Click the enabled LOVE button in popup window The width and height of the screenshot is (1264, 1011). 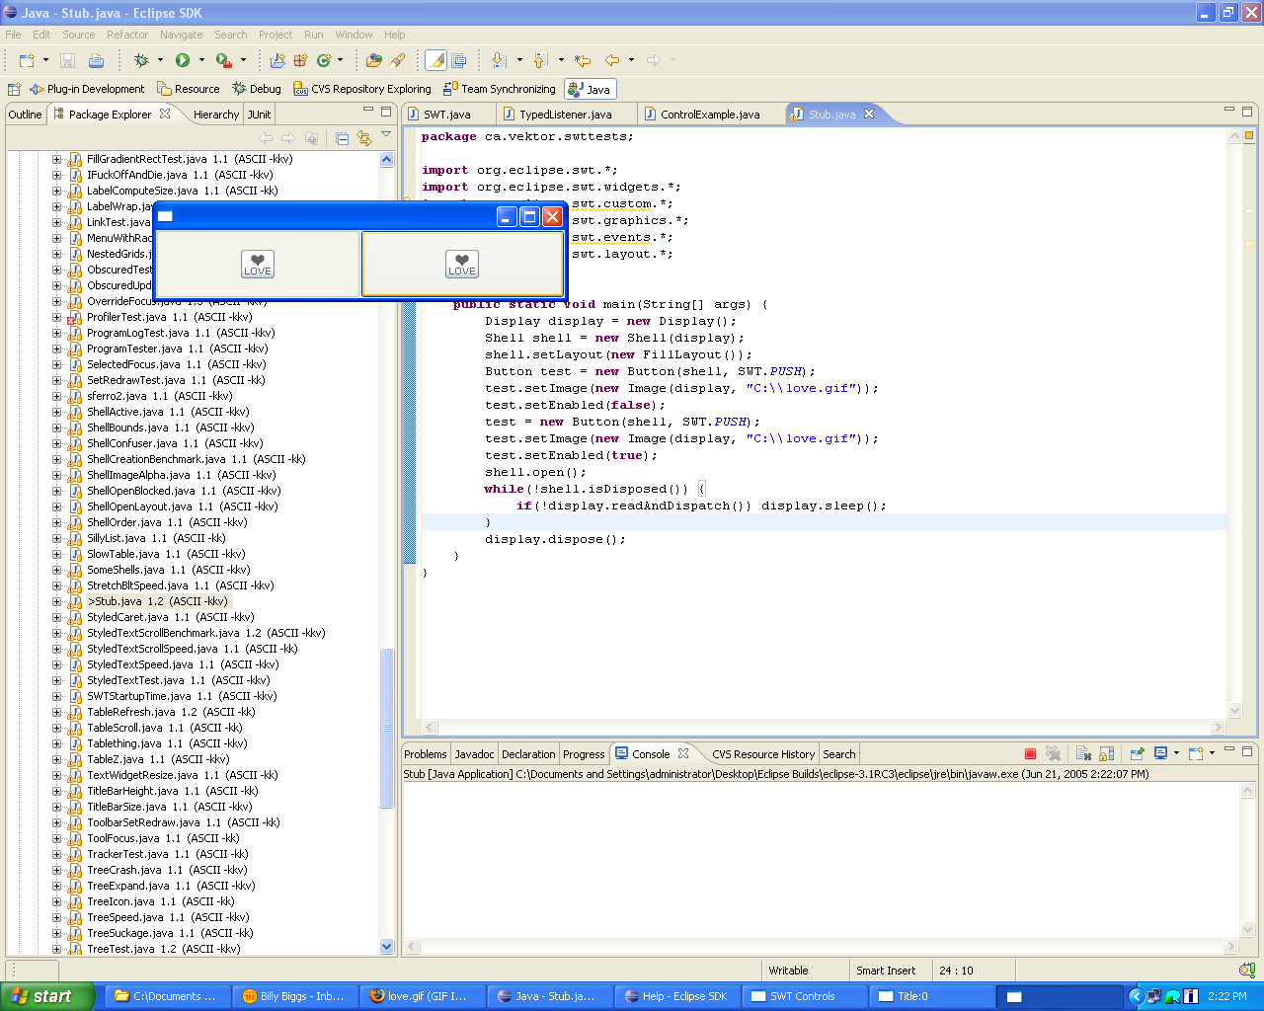coord(461,264)
